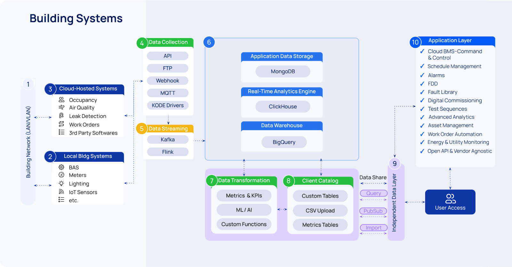Click the Leak Detection icon

(61, 116)
